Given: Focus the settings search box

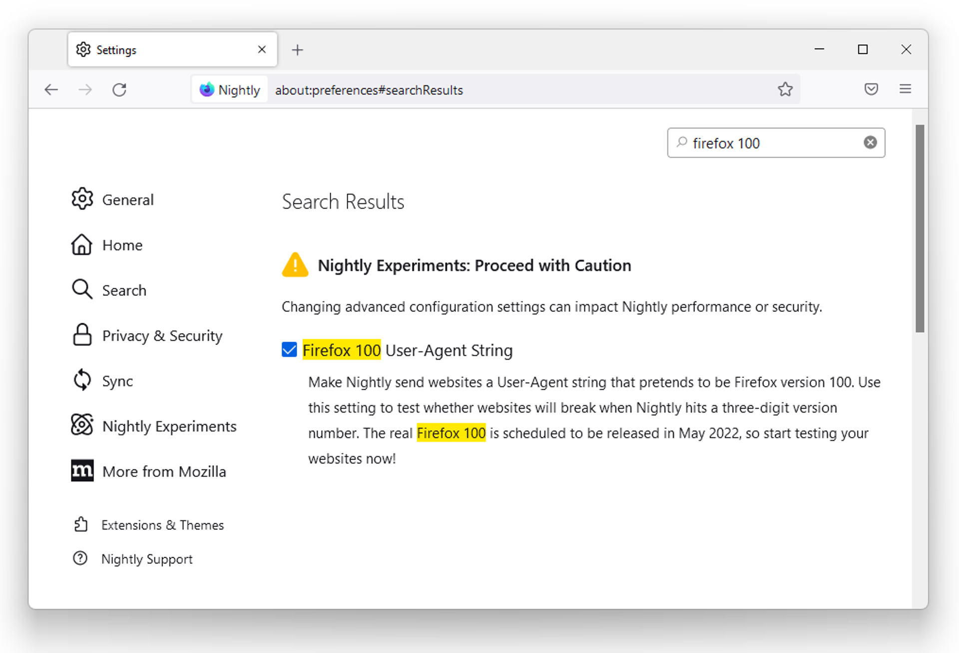Looking at the screenshot, I should [x=776, y=143].
